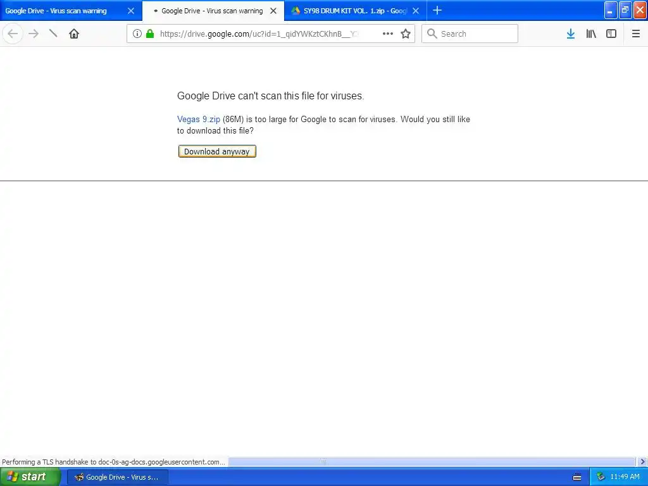
Task: Go back to the previous page
Action: point(13,34)
